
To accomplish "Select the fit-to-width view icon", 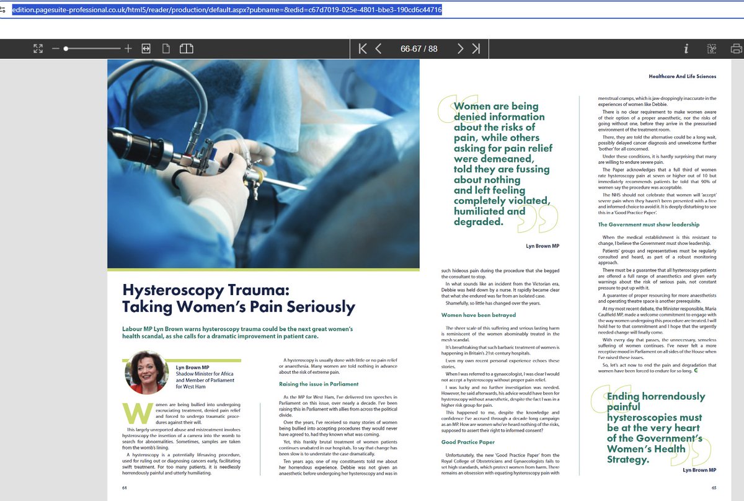I will click(146, 48).
